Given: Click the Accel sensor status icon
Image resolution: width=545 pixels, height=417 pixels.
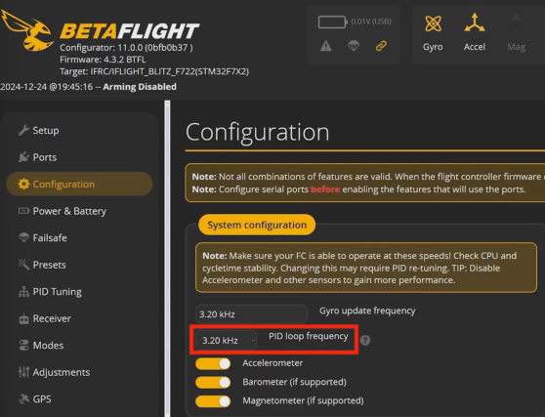Looking at the screenshot, I should coord(475,22).
